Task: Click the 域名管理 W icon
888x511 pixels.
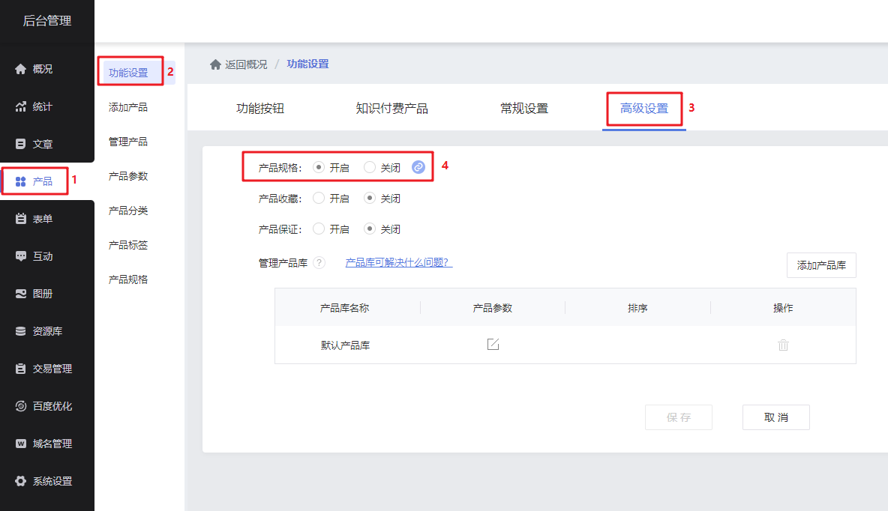Action: click(x=20, y=443)
